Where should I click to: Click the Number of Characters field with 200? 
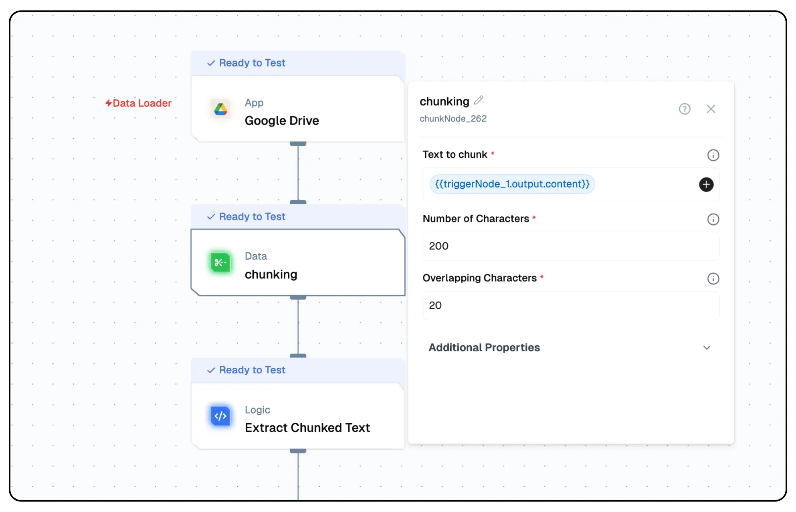tap(570, 246)
